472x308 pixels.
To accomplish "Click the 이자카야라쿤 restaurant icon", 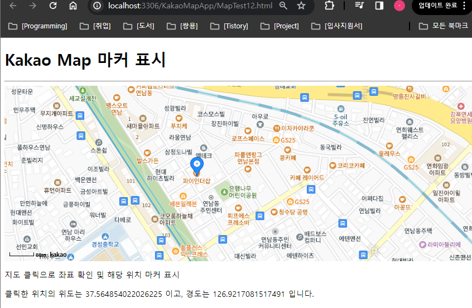I will tap(277, 128).
